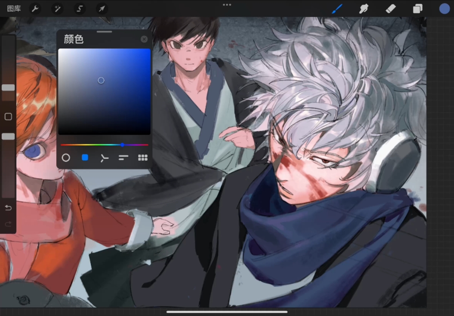Open the Layers panel
This screenshot has height=316, width=454.
[x=418, y=9]
